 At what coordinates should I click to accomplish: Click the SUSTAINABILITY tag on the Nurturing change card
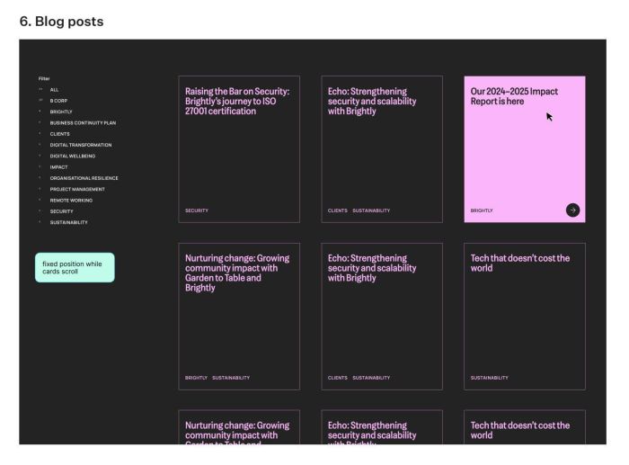coord(231,378)
